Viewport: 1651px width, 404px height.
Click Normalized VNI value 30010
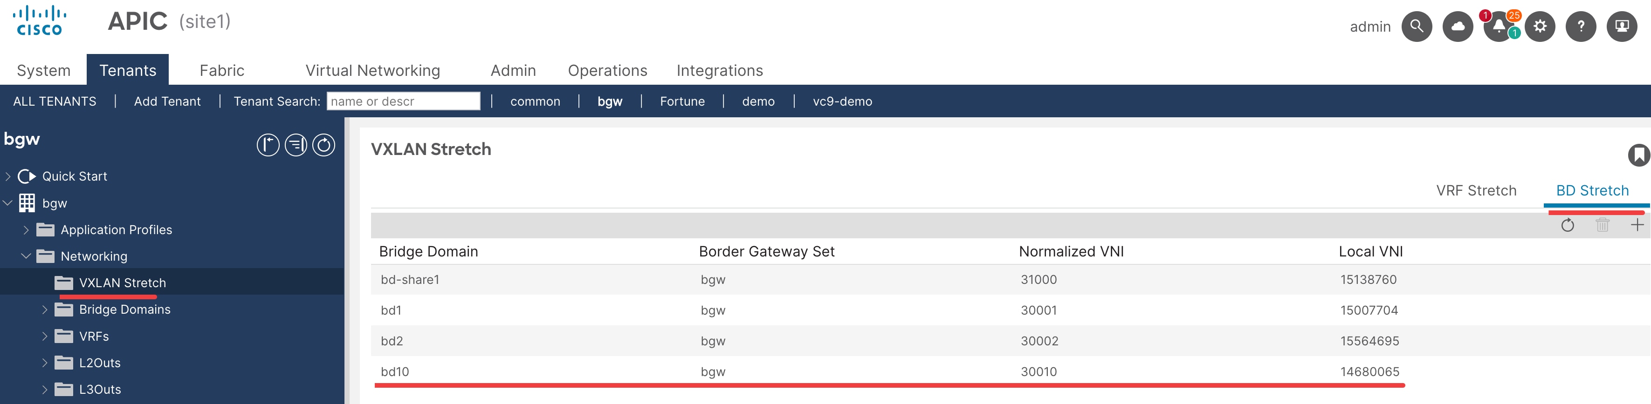click(x=1039, y=371)
